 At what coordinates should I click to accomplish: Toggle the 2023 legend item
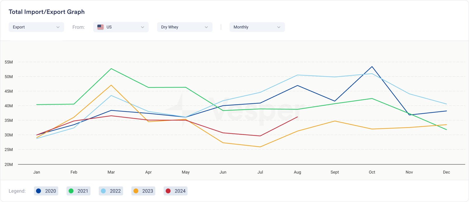tap(143, 191)
